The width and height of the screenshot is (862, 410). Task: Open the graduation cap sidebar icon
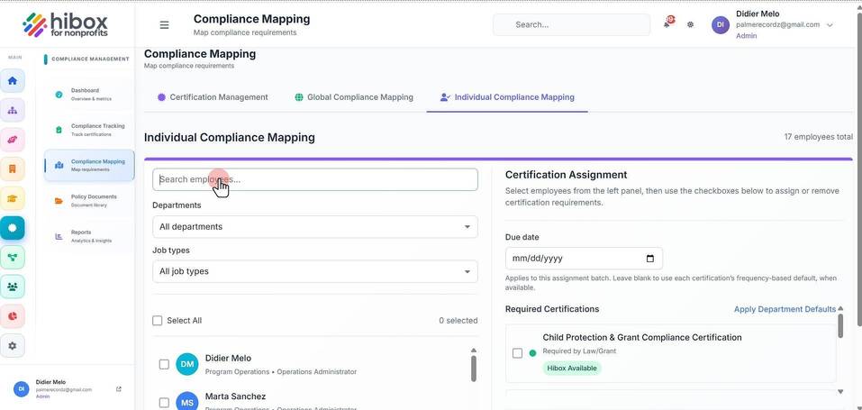click(x=13, y=198)
